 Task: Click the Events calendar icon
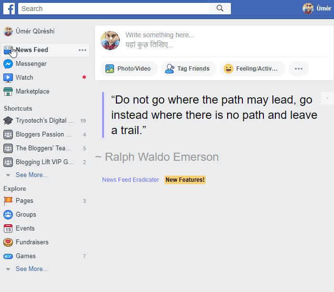(x=8, y=229)
